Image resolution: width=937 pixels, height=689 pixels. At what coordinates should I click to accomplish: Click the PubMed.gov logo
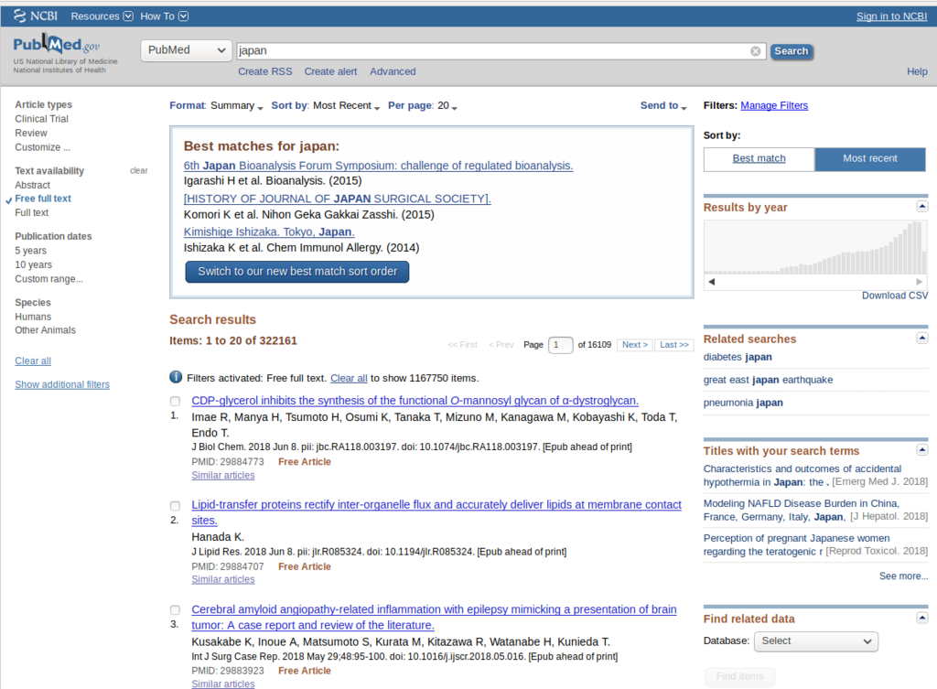[57, 45]
